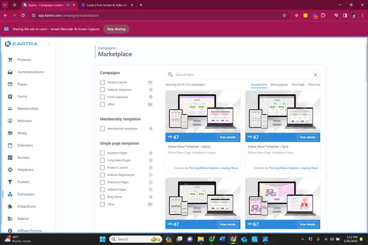Reload the page in browser

coord(23,15)
